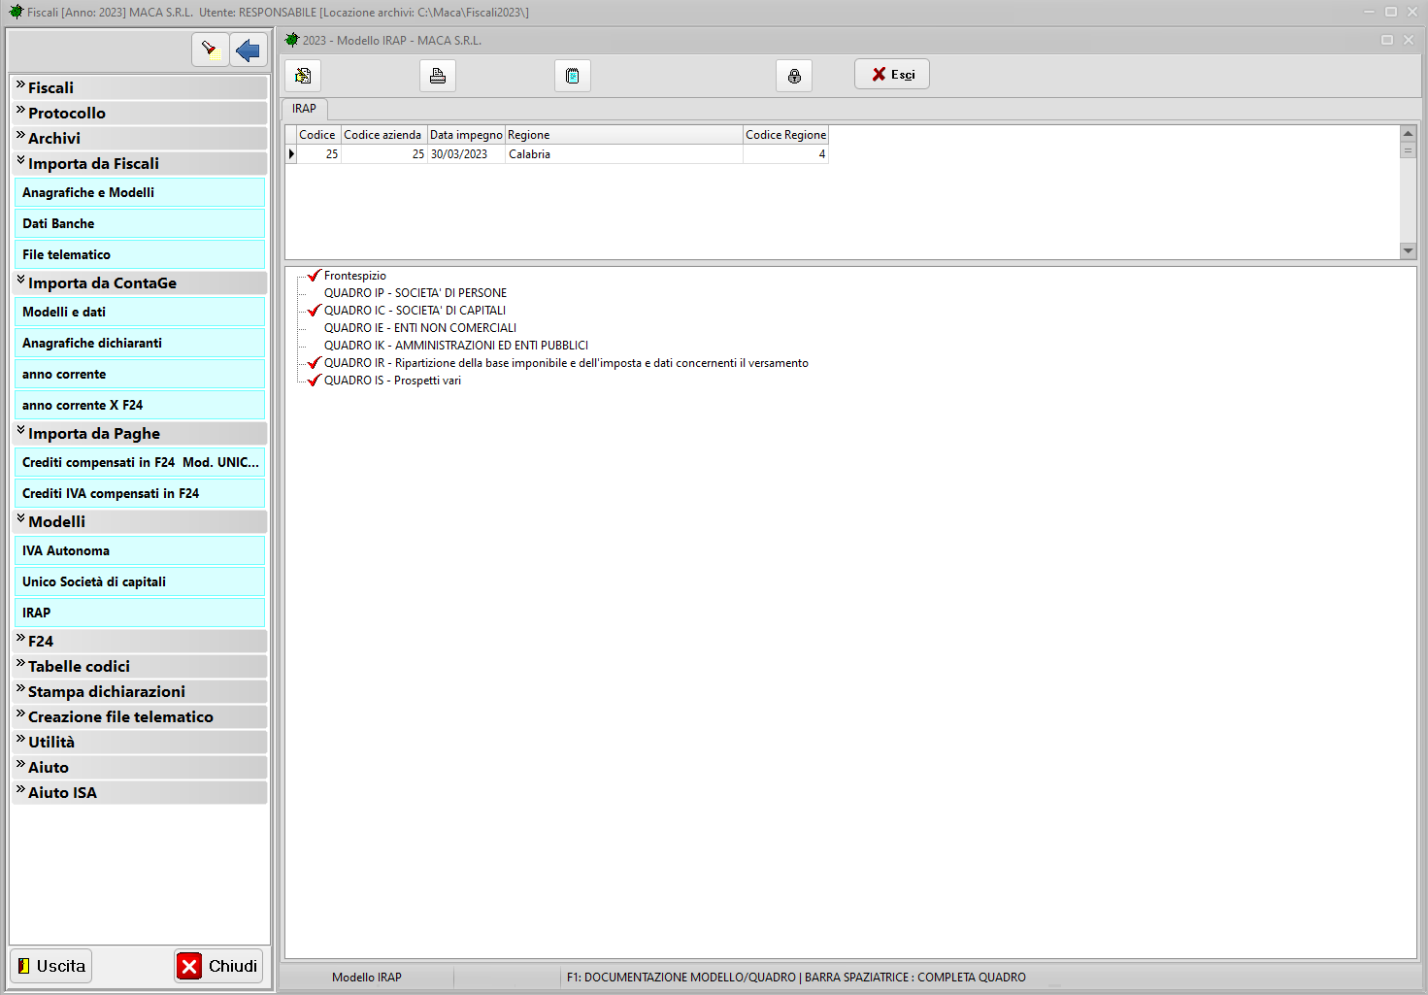Click the Uscita button

[x=51, y=966]
